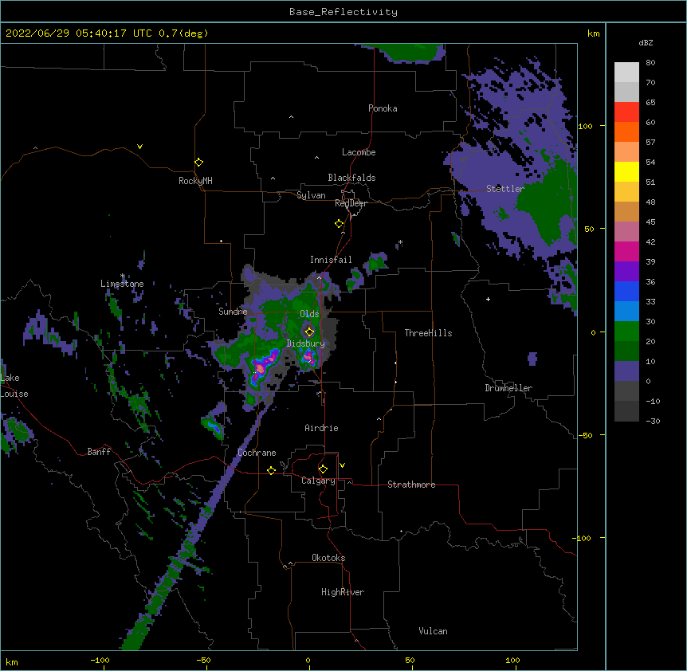Click the 100 tick label on right axis
This screenshot has width=687, height=671.
pyautogui.click(x=585, y=126)
